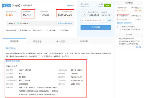Click the ¥90,000,000.00 annual revenue value
The image size is (145, 98).
pyautogui.click(x=25, y=81)
